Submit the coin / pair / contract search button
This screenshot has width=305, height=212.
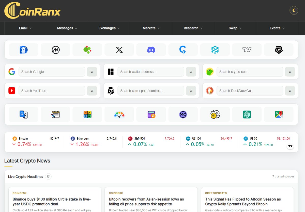[x=191, y=91]
